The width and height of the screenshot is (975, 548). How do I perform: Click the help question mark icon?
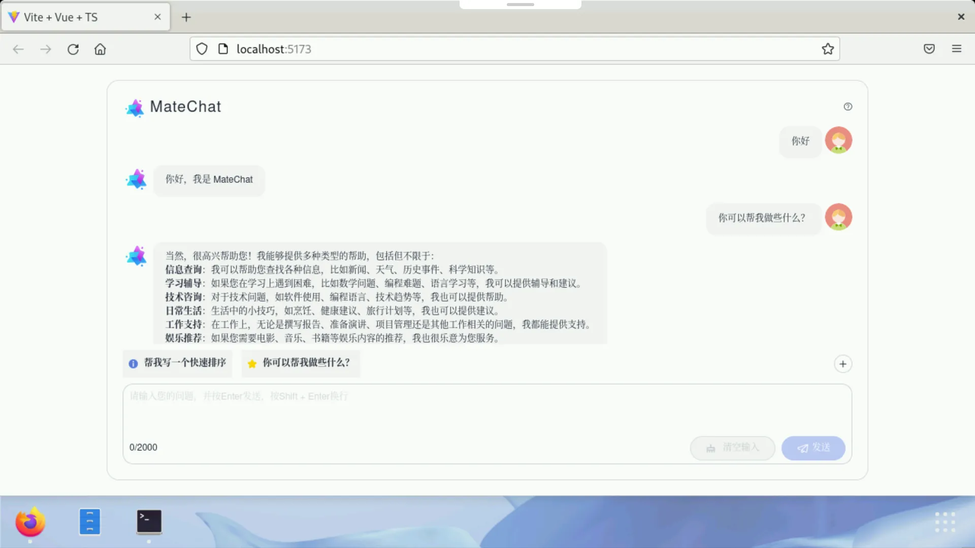[848, 107]
